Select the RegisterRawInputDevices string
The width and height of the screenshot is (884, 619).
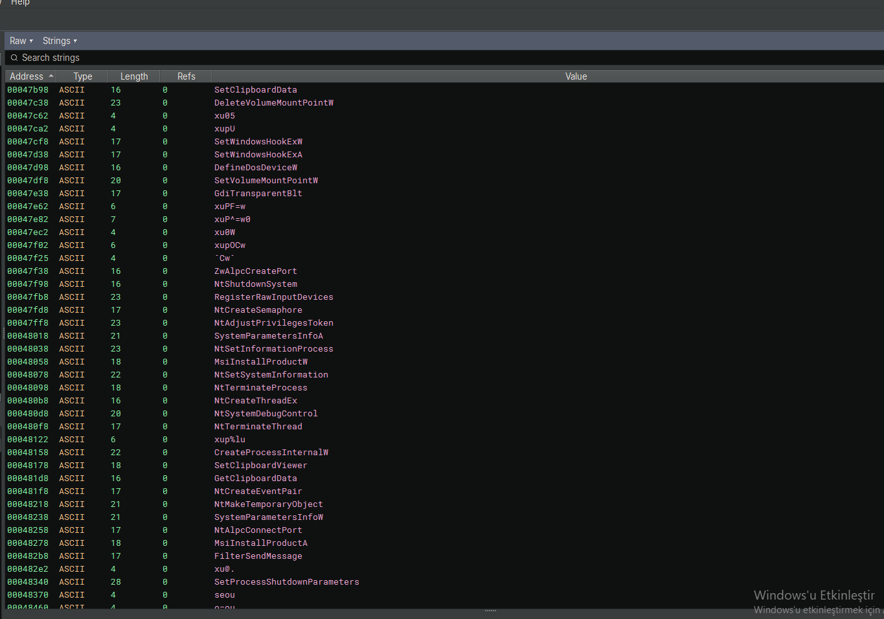(x=274, y=297)
